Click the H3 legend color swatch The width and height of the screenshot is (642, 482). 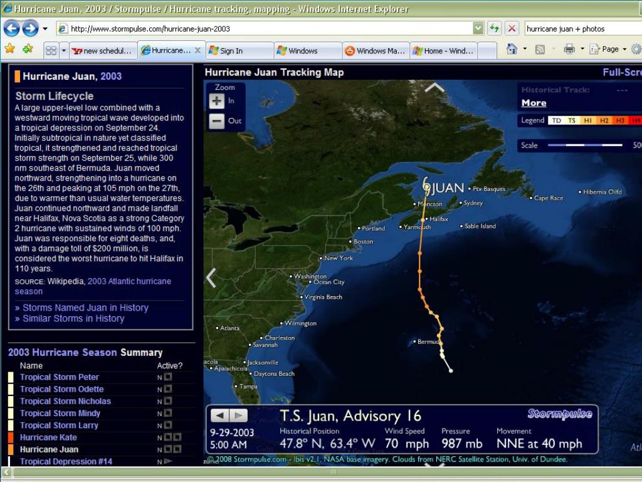pyautogui.click(x=619, y=120)
